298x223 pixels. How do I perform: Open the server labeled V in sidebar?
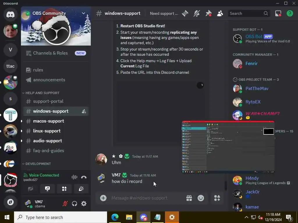(10, 50)
